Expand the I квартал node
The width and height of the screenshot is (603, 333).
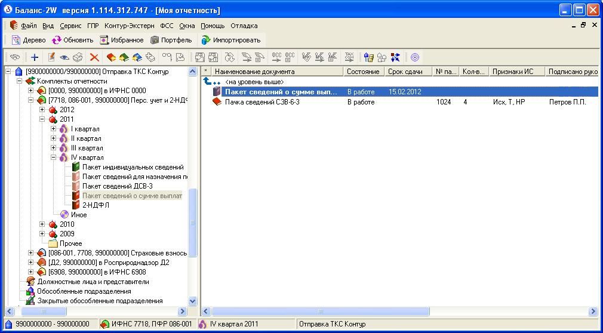tap(54, 129)
